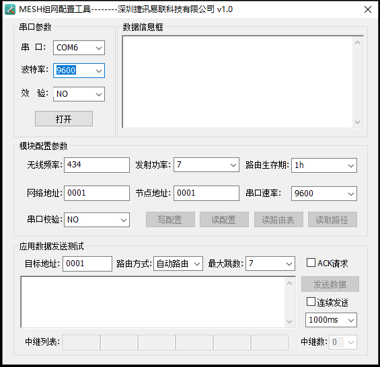
Task: Open the 串口校验 NO dropdown
Action: click(97, 220)
